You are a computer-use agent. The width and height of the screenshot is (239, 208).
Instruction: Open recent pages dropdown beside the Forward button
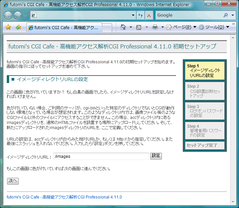pos(25,15)
